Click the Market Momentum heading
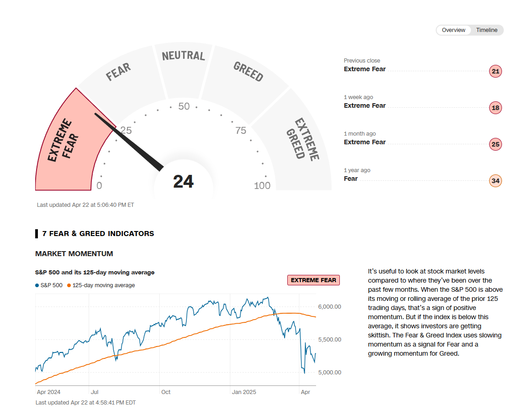 [x=74, y=254]
